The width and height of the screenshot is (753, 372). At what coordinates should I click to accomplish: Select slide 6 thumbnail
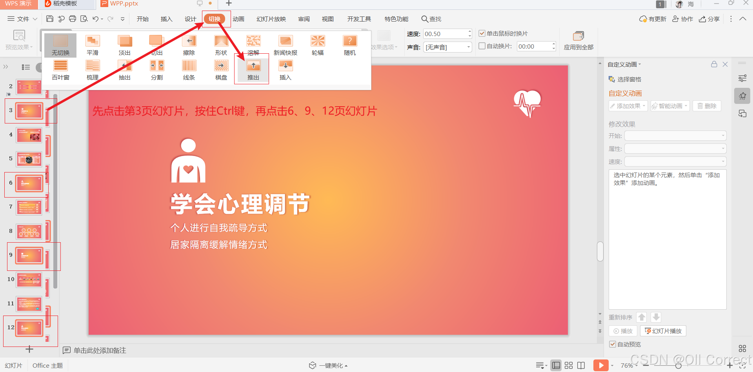pos(29,183)
